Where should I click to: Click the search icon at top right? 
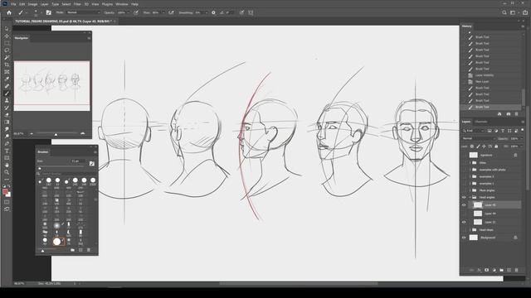[x=504, y=12]
